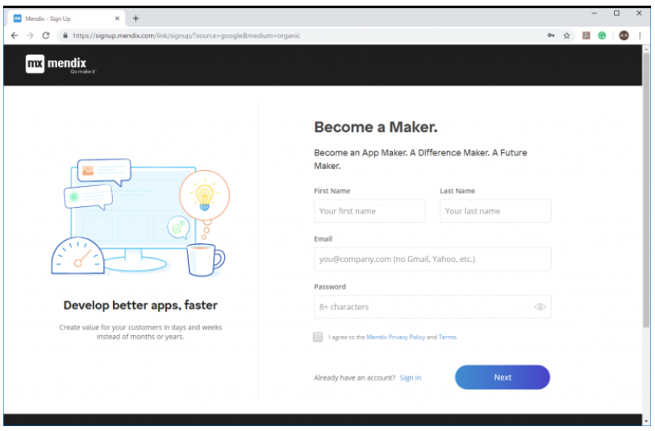This screenshot has height=431, width=655.
Task: Click the 'Already have an account?' text
Action: point(354,378)
